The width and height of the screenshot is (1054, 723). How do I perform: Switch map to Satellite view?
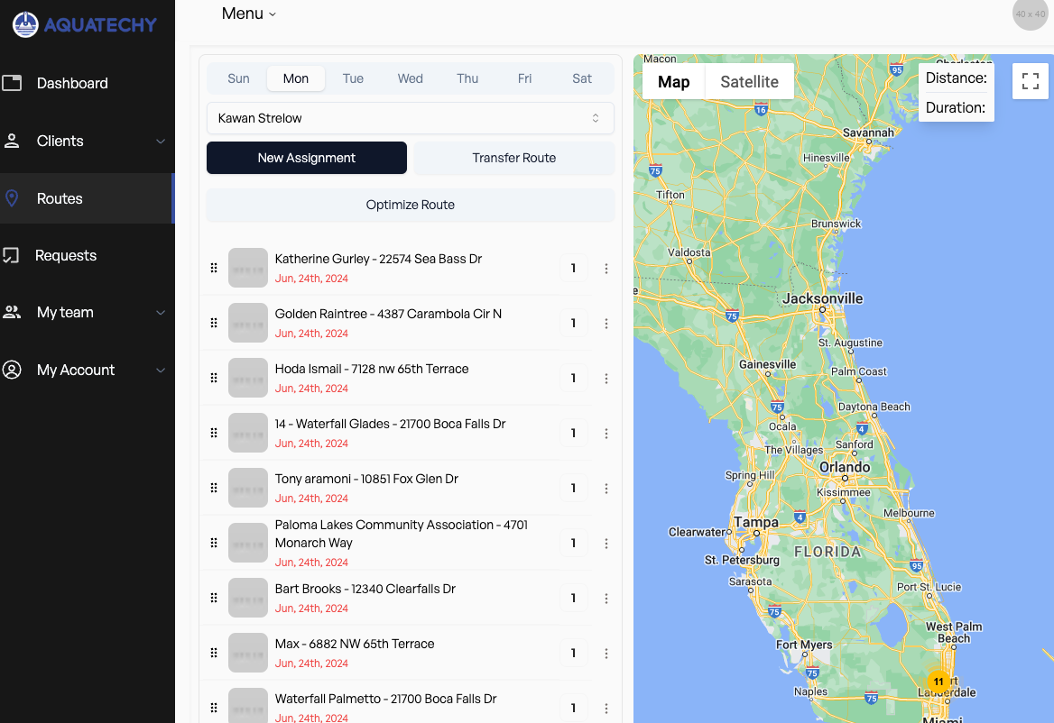pos(749,81)
